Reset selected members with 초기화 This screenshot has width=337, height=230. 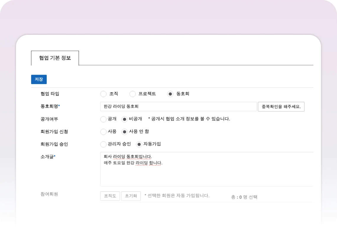(x=131, y=196)
